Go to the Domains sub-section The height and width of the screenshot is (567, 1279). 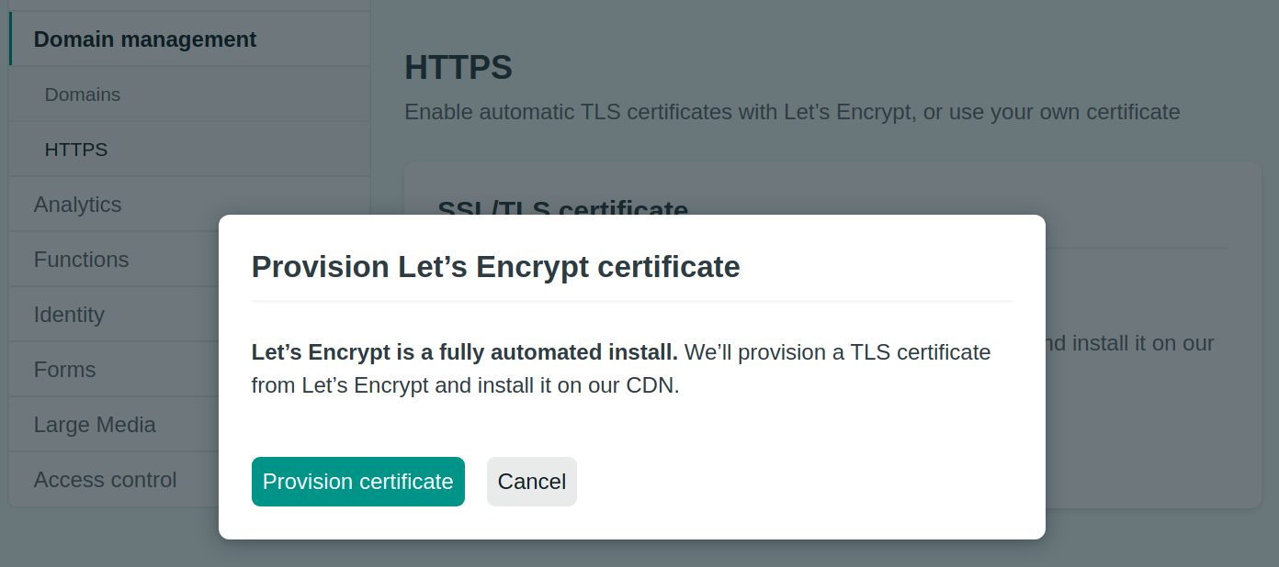(83, 94)
